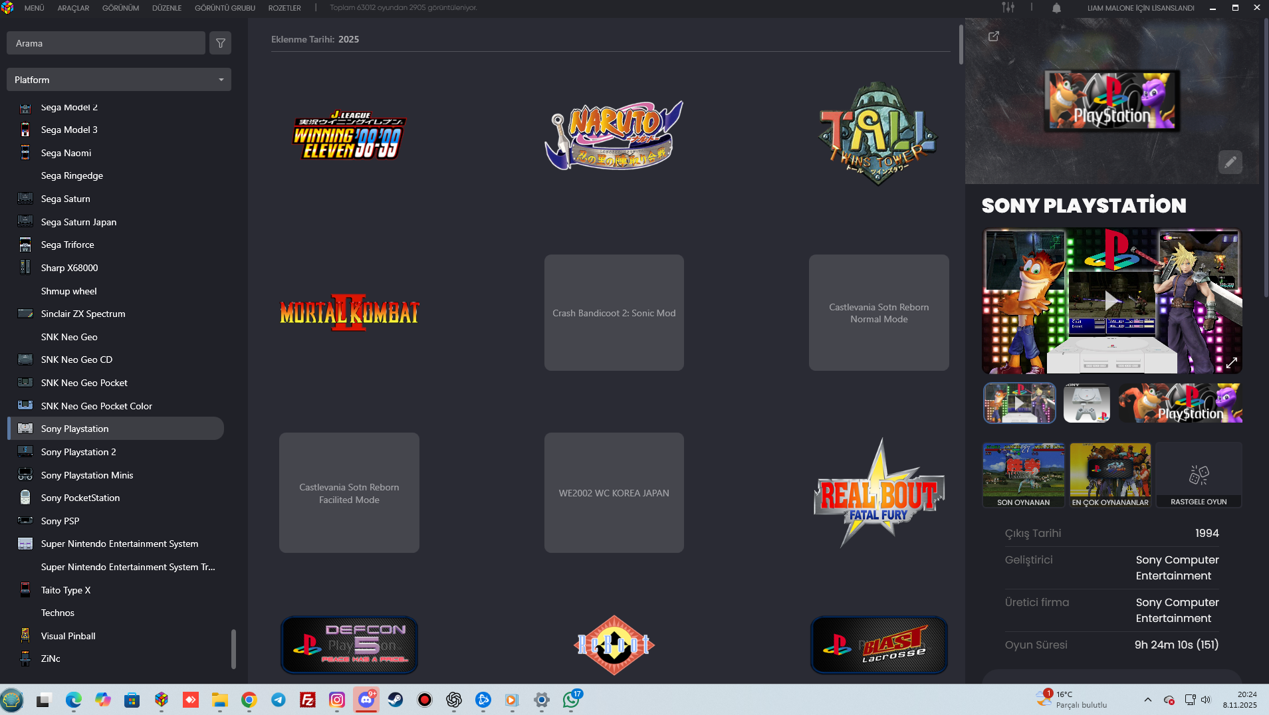Click the details panel scrollbar
1269x715 pixels.
1266,157
